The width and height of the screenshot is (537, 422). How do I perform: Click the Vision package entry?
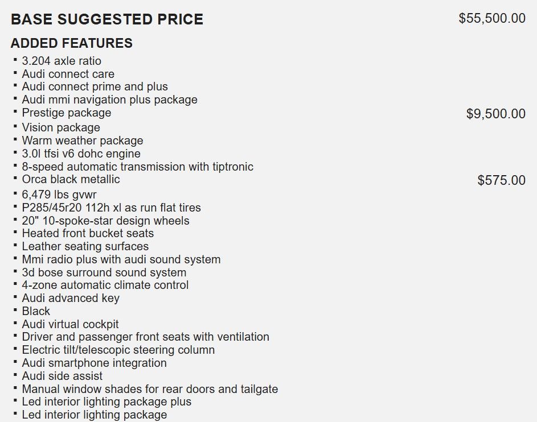pyautogui.click(x=61, y=127)
